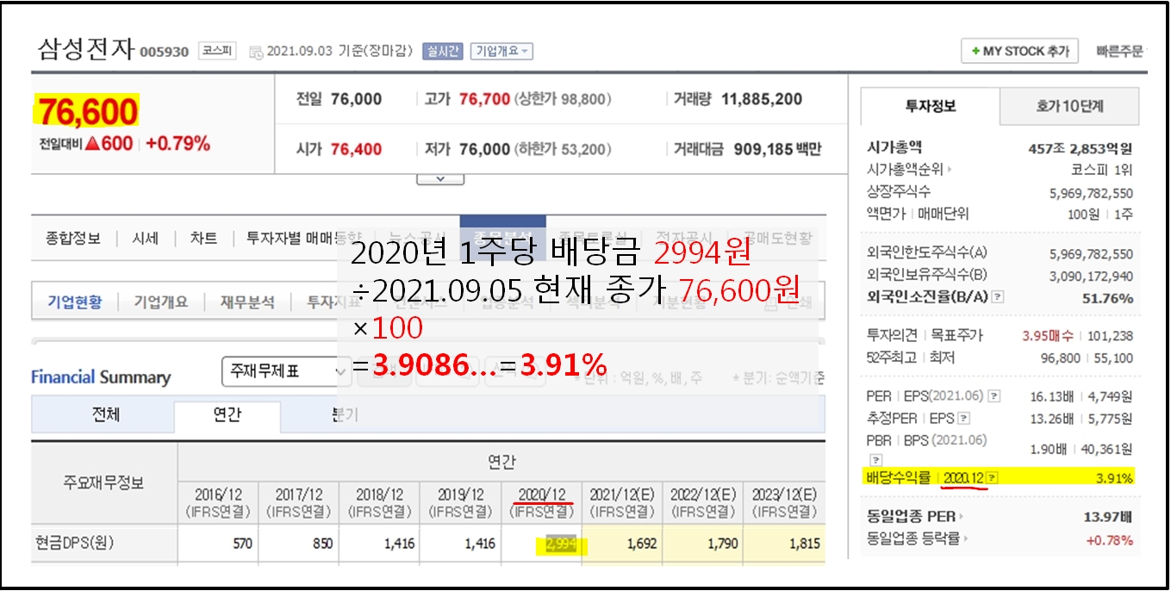Image resolution: width=1171 pixels, height=591 pixels.
Task: Click the 주요재무정보 table header
Action: click(x=104, y=482)
